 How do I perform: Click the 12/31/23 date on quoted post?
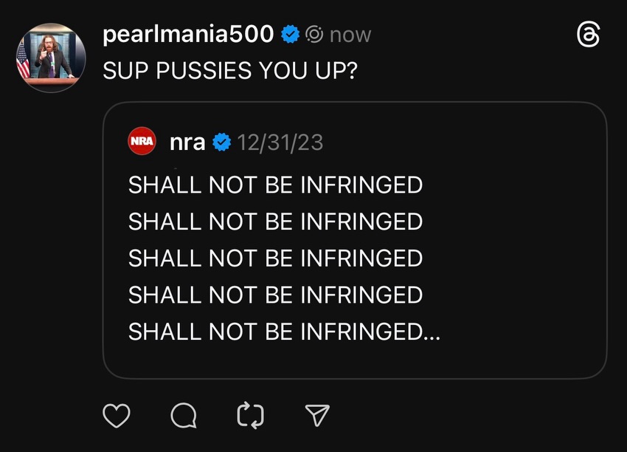pos(280,142)
